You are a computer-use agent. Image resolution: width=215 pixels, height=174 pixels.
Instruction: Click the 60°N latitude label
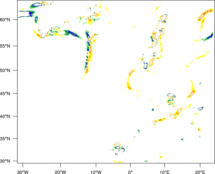click(5, 20)
